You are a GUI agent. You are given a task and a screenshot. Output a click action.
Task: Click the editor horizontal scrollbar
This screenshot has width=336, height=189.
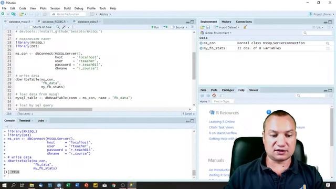pyautogui.click(x=56, y=109)
